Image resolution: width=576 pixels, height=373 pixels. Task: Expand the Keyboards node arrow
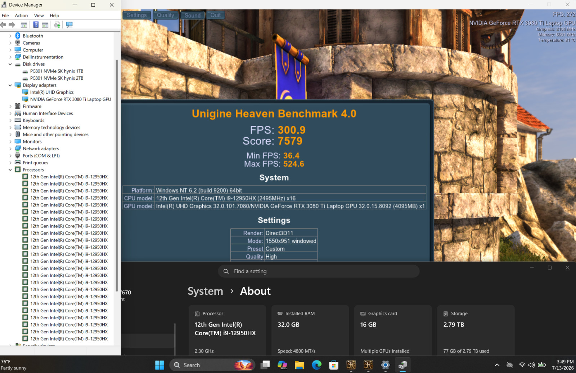point(10,121)
